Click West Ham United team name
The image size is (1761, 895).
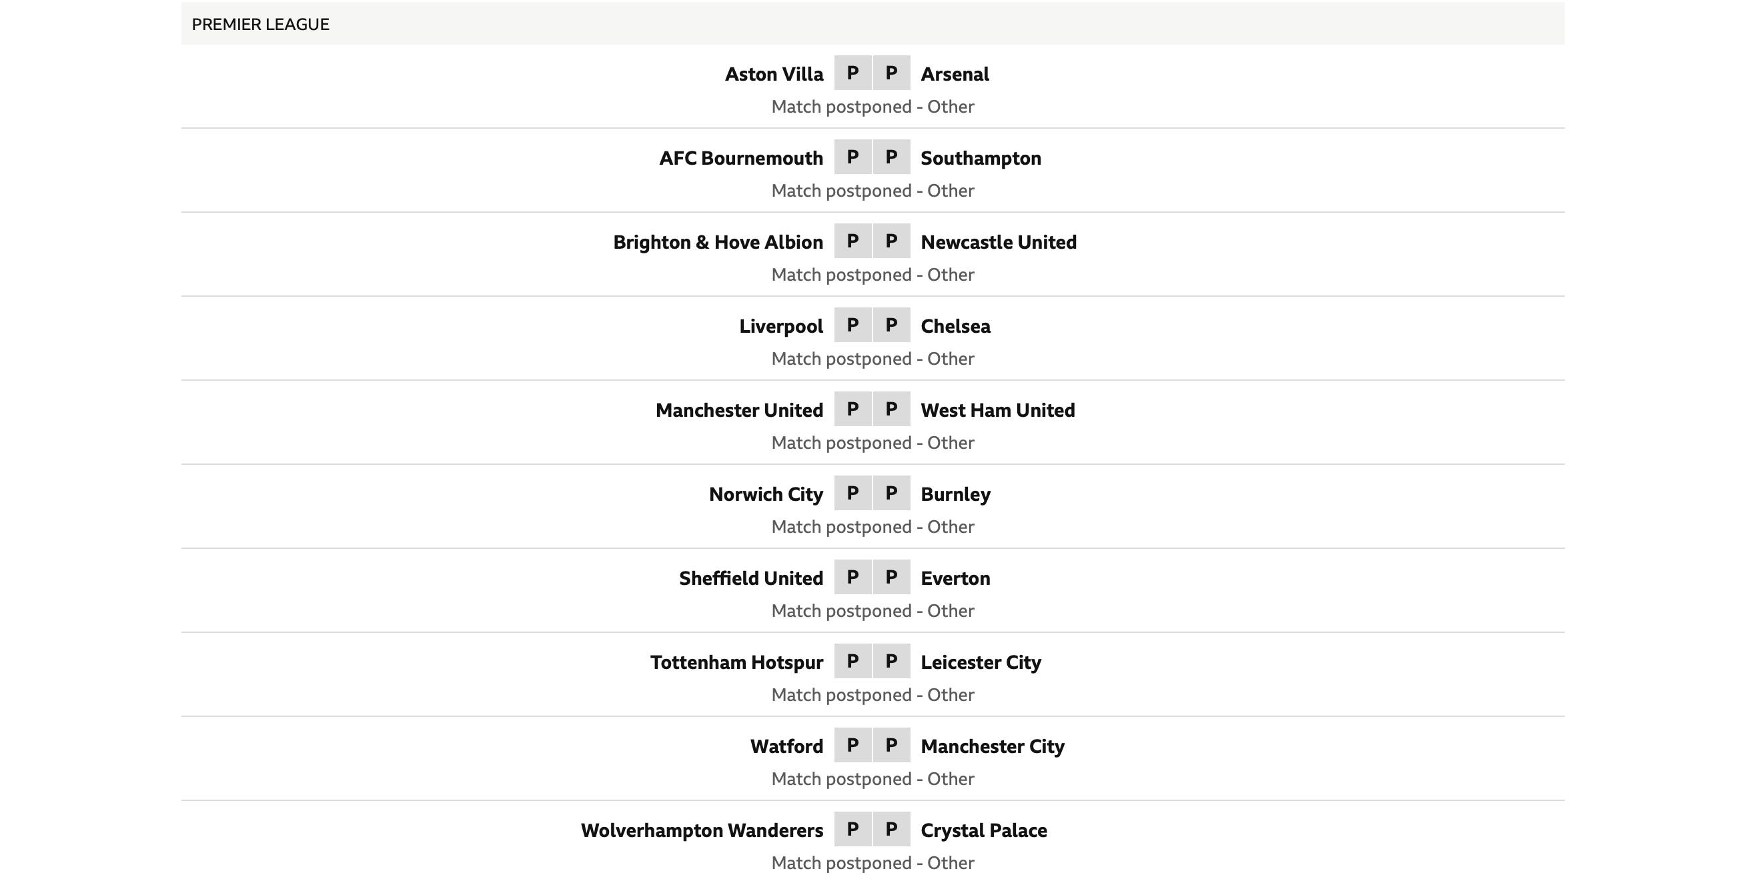[997, 410]
